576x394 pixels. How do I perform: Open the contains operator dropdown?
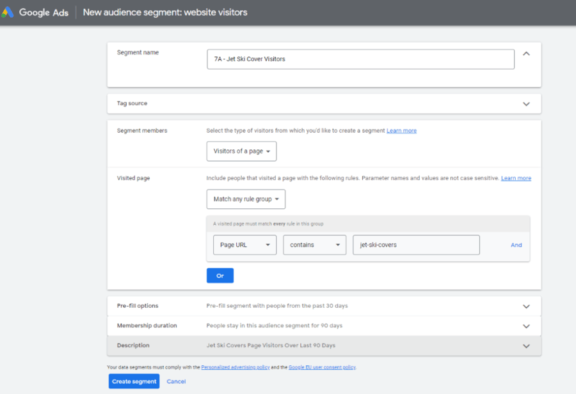click(x=314, y=245)
